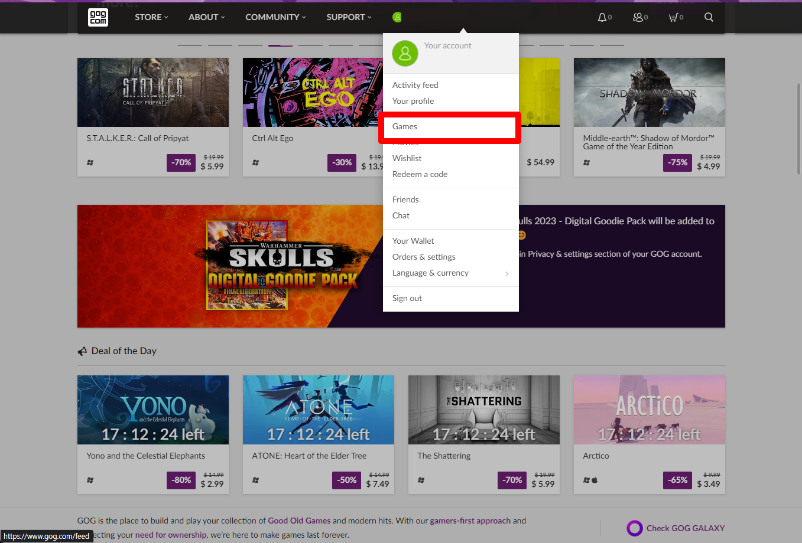Click the Windows icon on the Yono card

pos(90,480)
